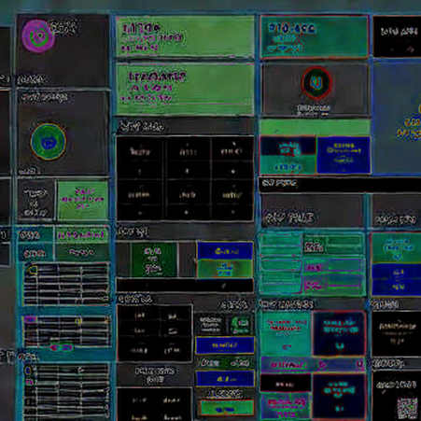Select the teal-green card with red border at top
This screenshot has height=421, width=421.
point(315,36)
